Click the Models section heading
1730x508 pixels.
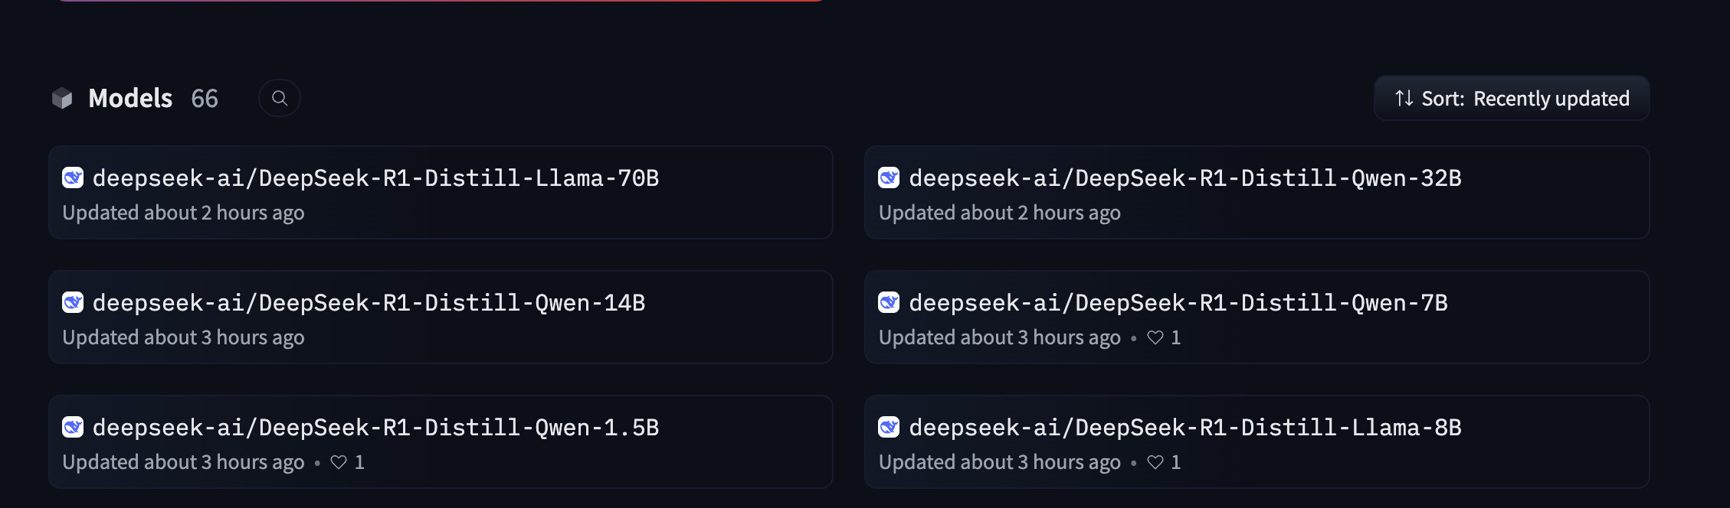(130, 99)
